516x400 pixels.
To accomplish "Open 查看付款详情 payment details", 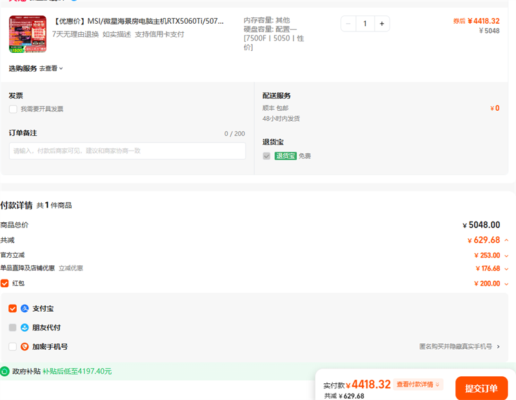I will [x=419, y=385].
